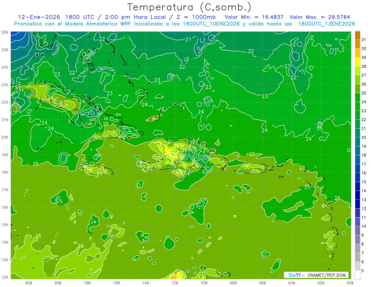Click the "22N" latitude label
This screenshot has height=287, width=372.
coord(4,102)
